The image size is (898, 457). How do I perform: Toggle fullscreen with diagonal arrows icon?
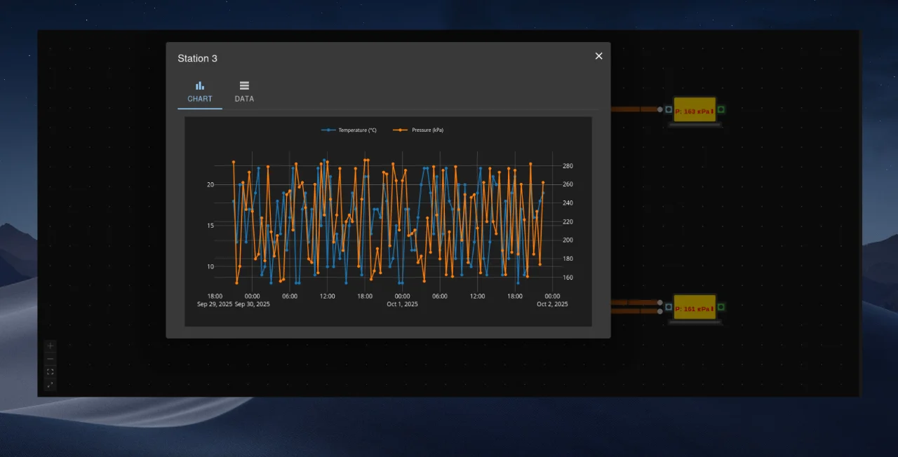[x=50, y=385]
